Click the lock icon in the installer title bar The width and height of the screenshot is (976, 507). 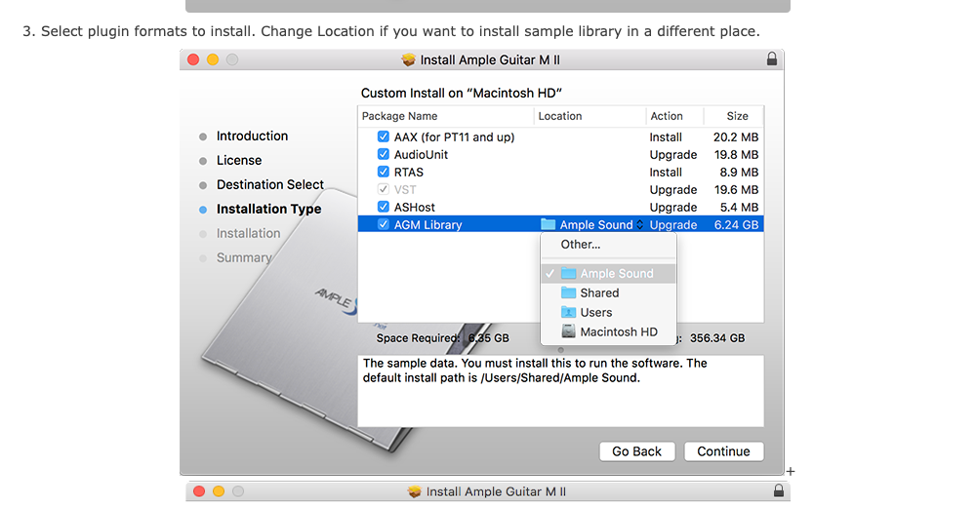pos(772,59)
